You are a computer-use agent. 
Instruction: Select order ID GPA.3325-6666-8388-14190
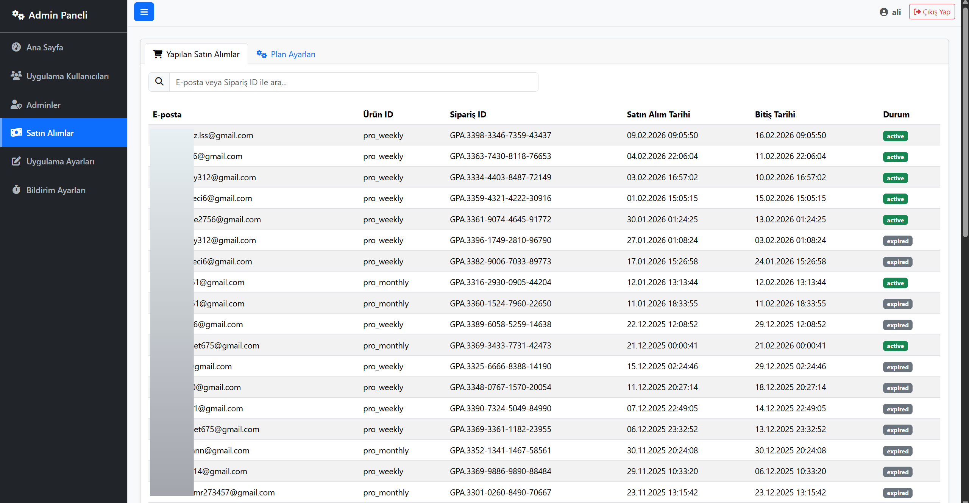(501, 366)
